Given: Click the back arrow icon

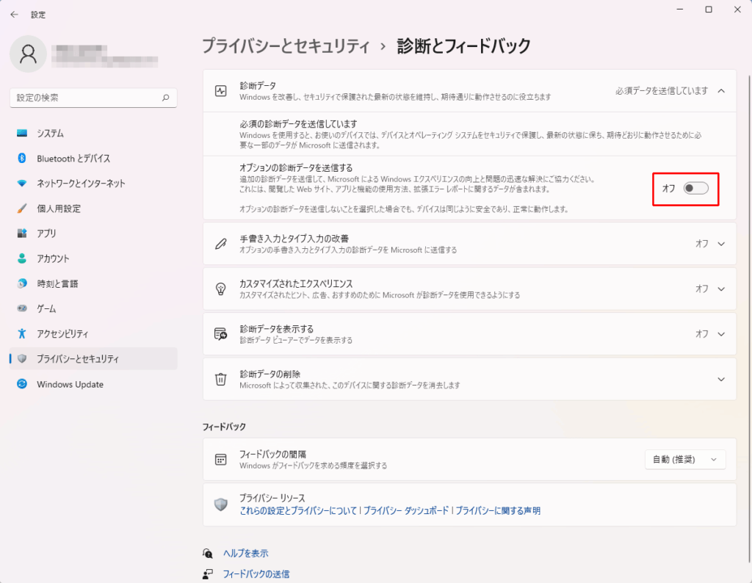Looking at the screenshot, I should [15, 15].
